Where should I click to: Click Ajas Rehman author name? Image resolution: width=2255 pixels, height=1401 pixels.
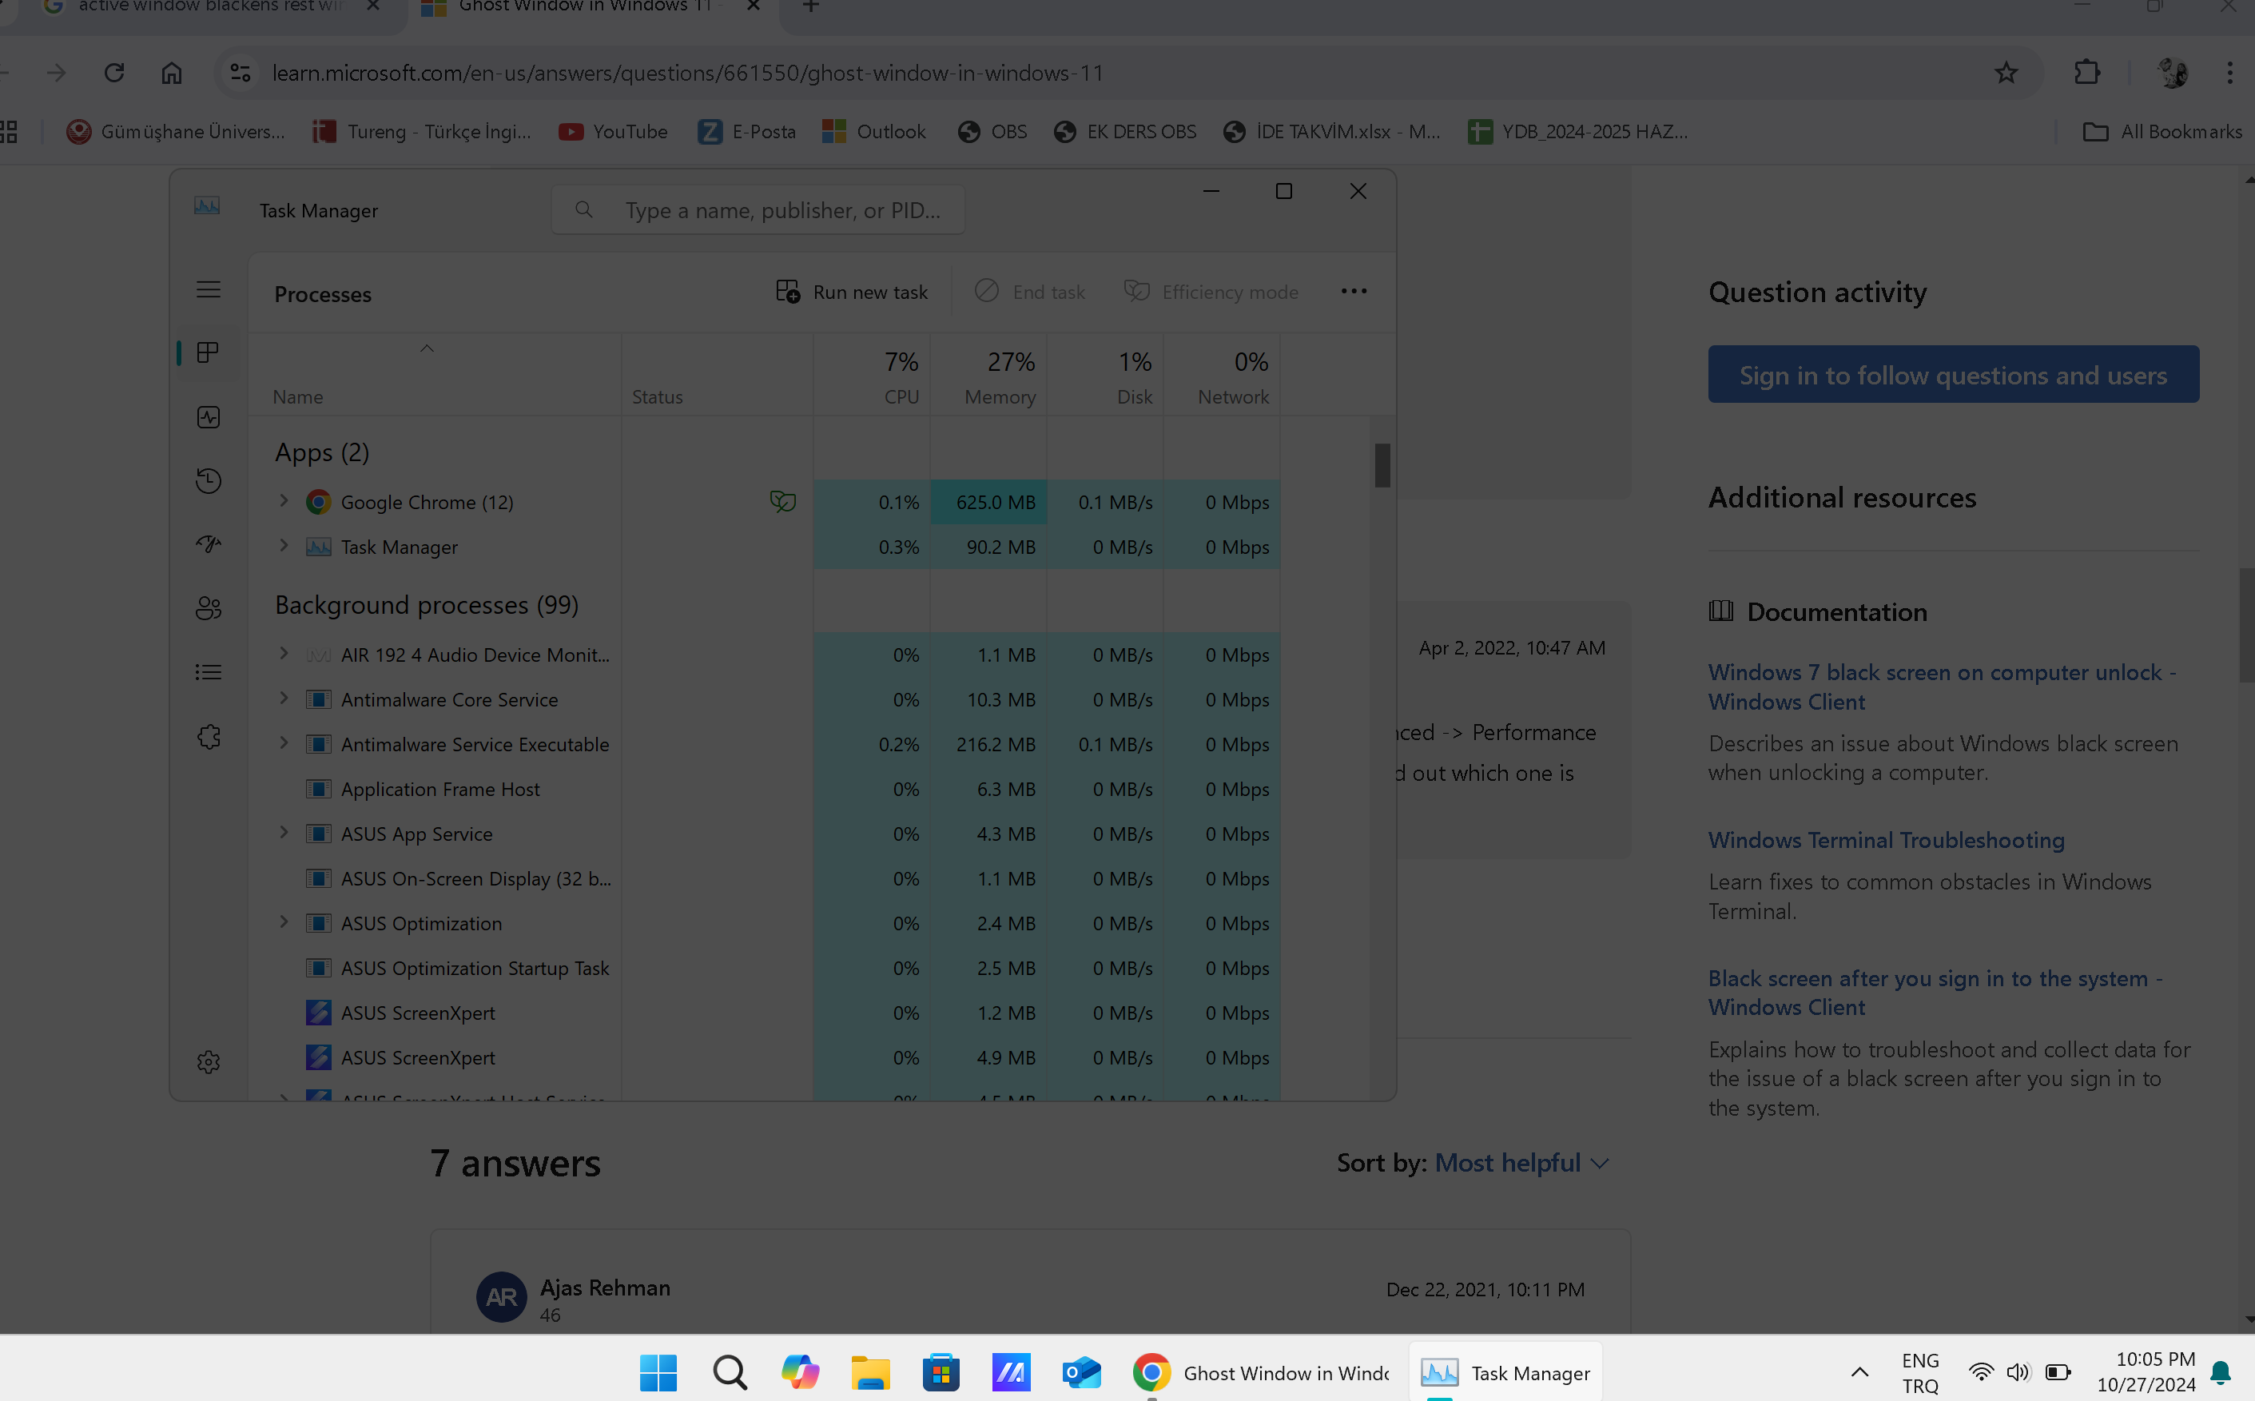pos(605,1287)
